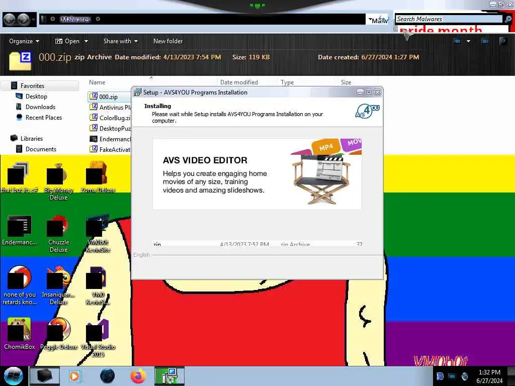Open Firefox from the taskbar
Viewport: 515px width, 386px height.
point(138,376)
